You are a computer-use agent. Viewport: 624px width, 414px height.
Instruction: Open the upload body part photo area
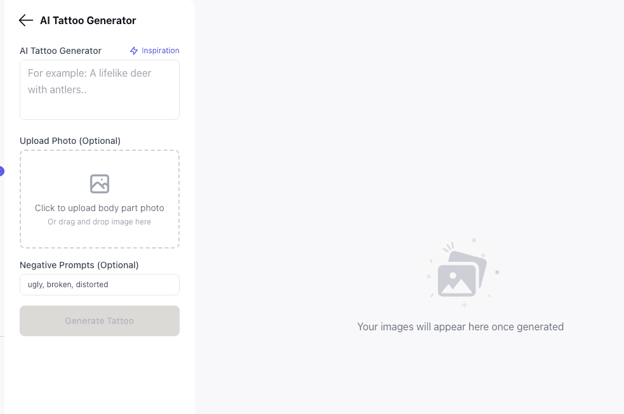(99, 198)
